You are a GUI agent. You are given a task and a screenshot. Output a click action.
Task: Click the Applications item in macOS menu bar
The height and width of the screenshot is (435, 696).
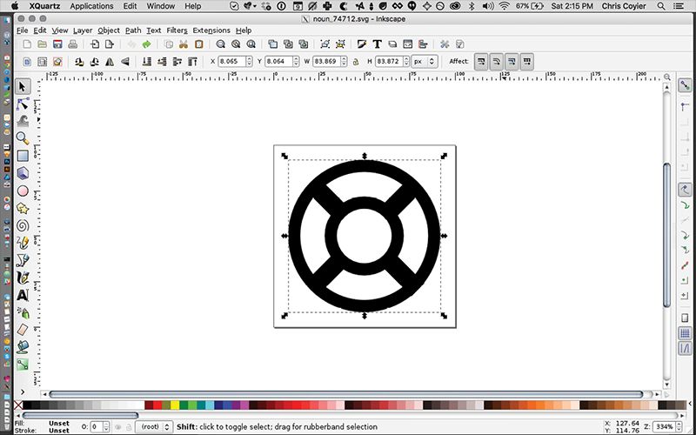click(x=91, y=6)
